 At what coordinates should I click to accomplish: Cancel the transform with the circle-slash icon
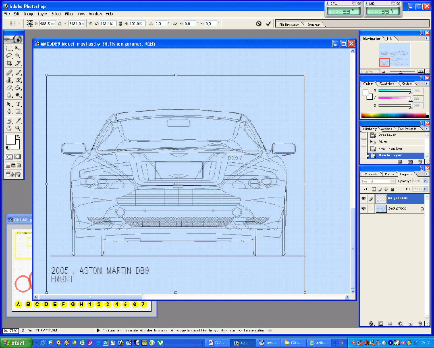pos(259,24)
